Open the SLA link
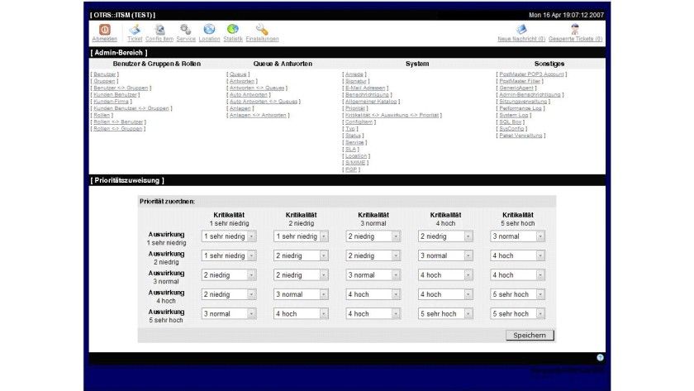 (350, 150)
